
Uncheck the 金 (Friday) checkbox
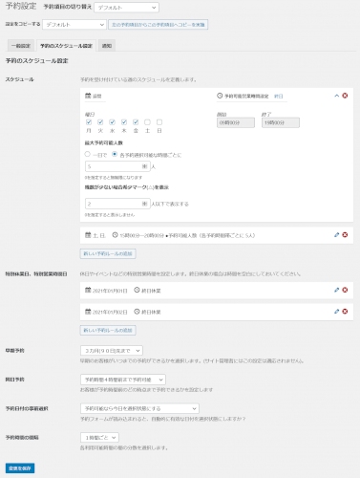point(136,122)
